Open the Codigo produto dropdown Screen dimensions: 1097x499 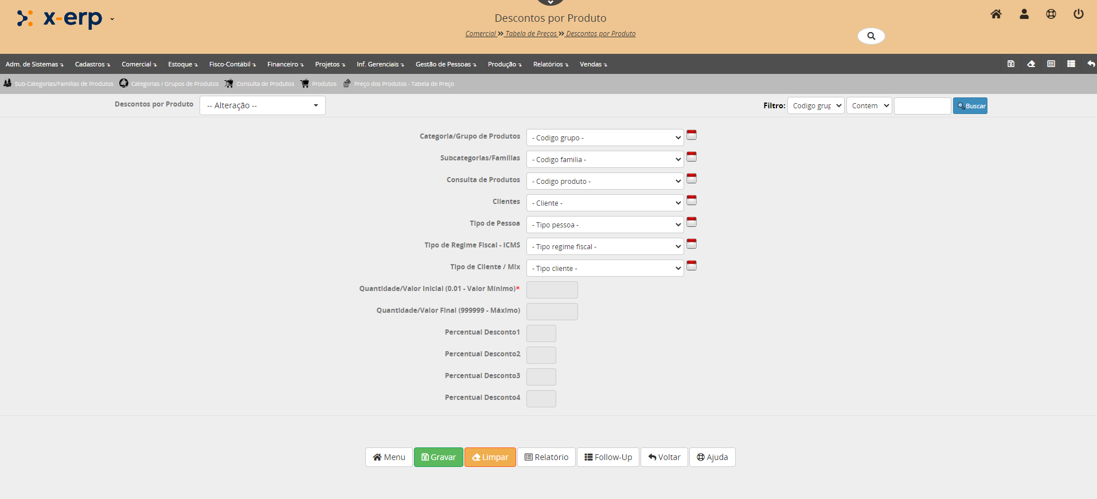coord(605,182)
